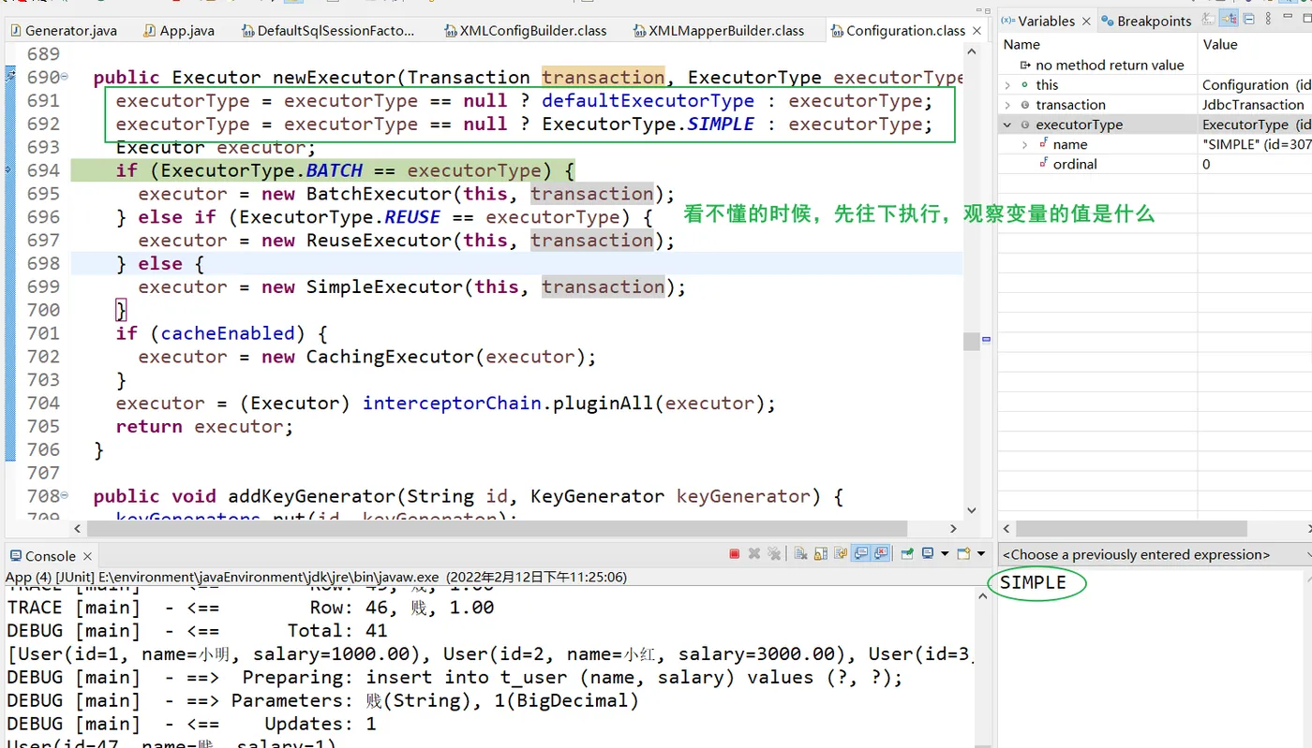Collapse all variables in Variables view
The image size is (1312, 748).
pyautogui.click(x=1248, y=18)
